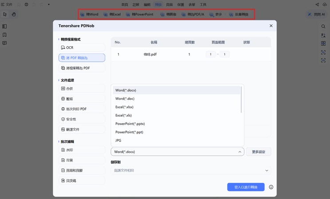Click the printer icon beside 批次列印 PDF
This screenshot has height=199, width=330.
point(63,109)
